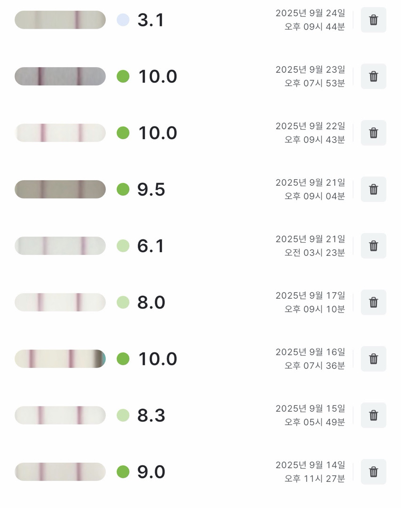Click trash icon for September 22 record
401x508 pixels.
[x=373, y=133]
